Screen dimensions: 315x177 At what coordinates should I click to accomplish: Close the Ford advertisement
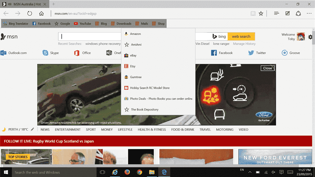click(x=267, y=68)
